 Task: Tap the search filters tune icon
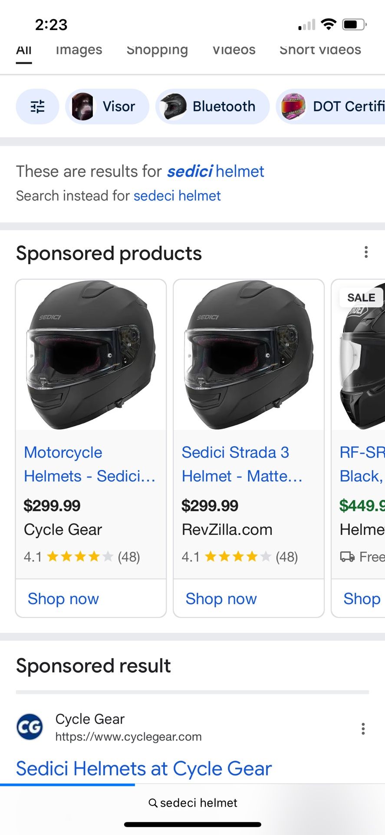pos(37,107)
